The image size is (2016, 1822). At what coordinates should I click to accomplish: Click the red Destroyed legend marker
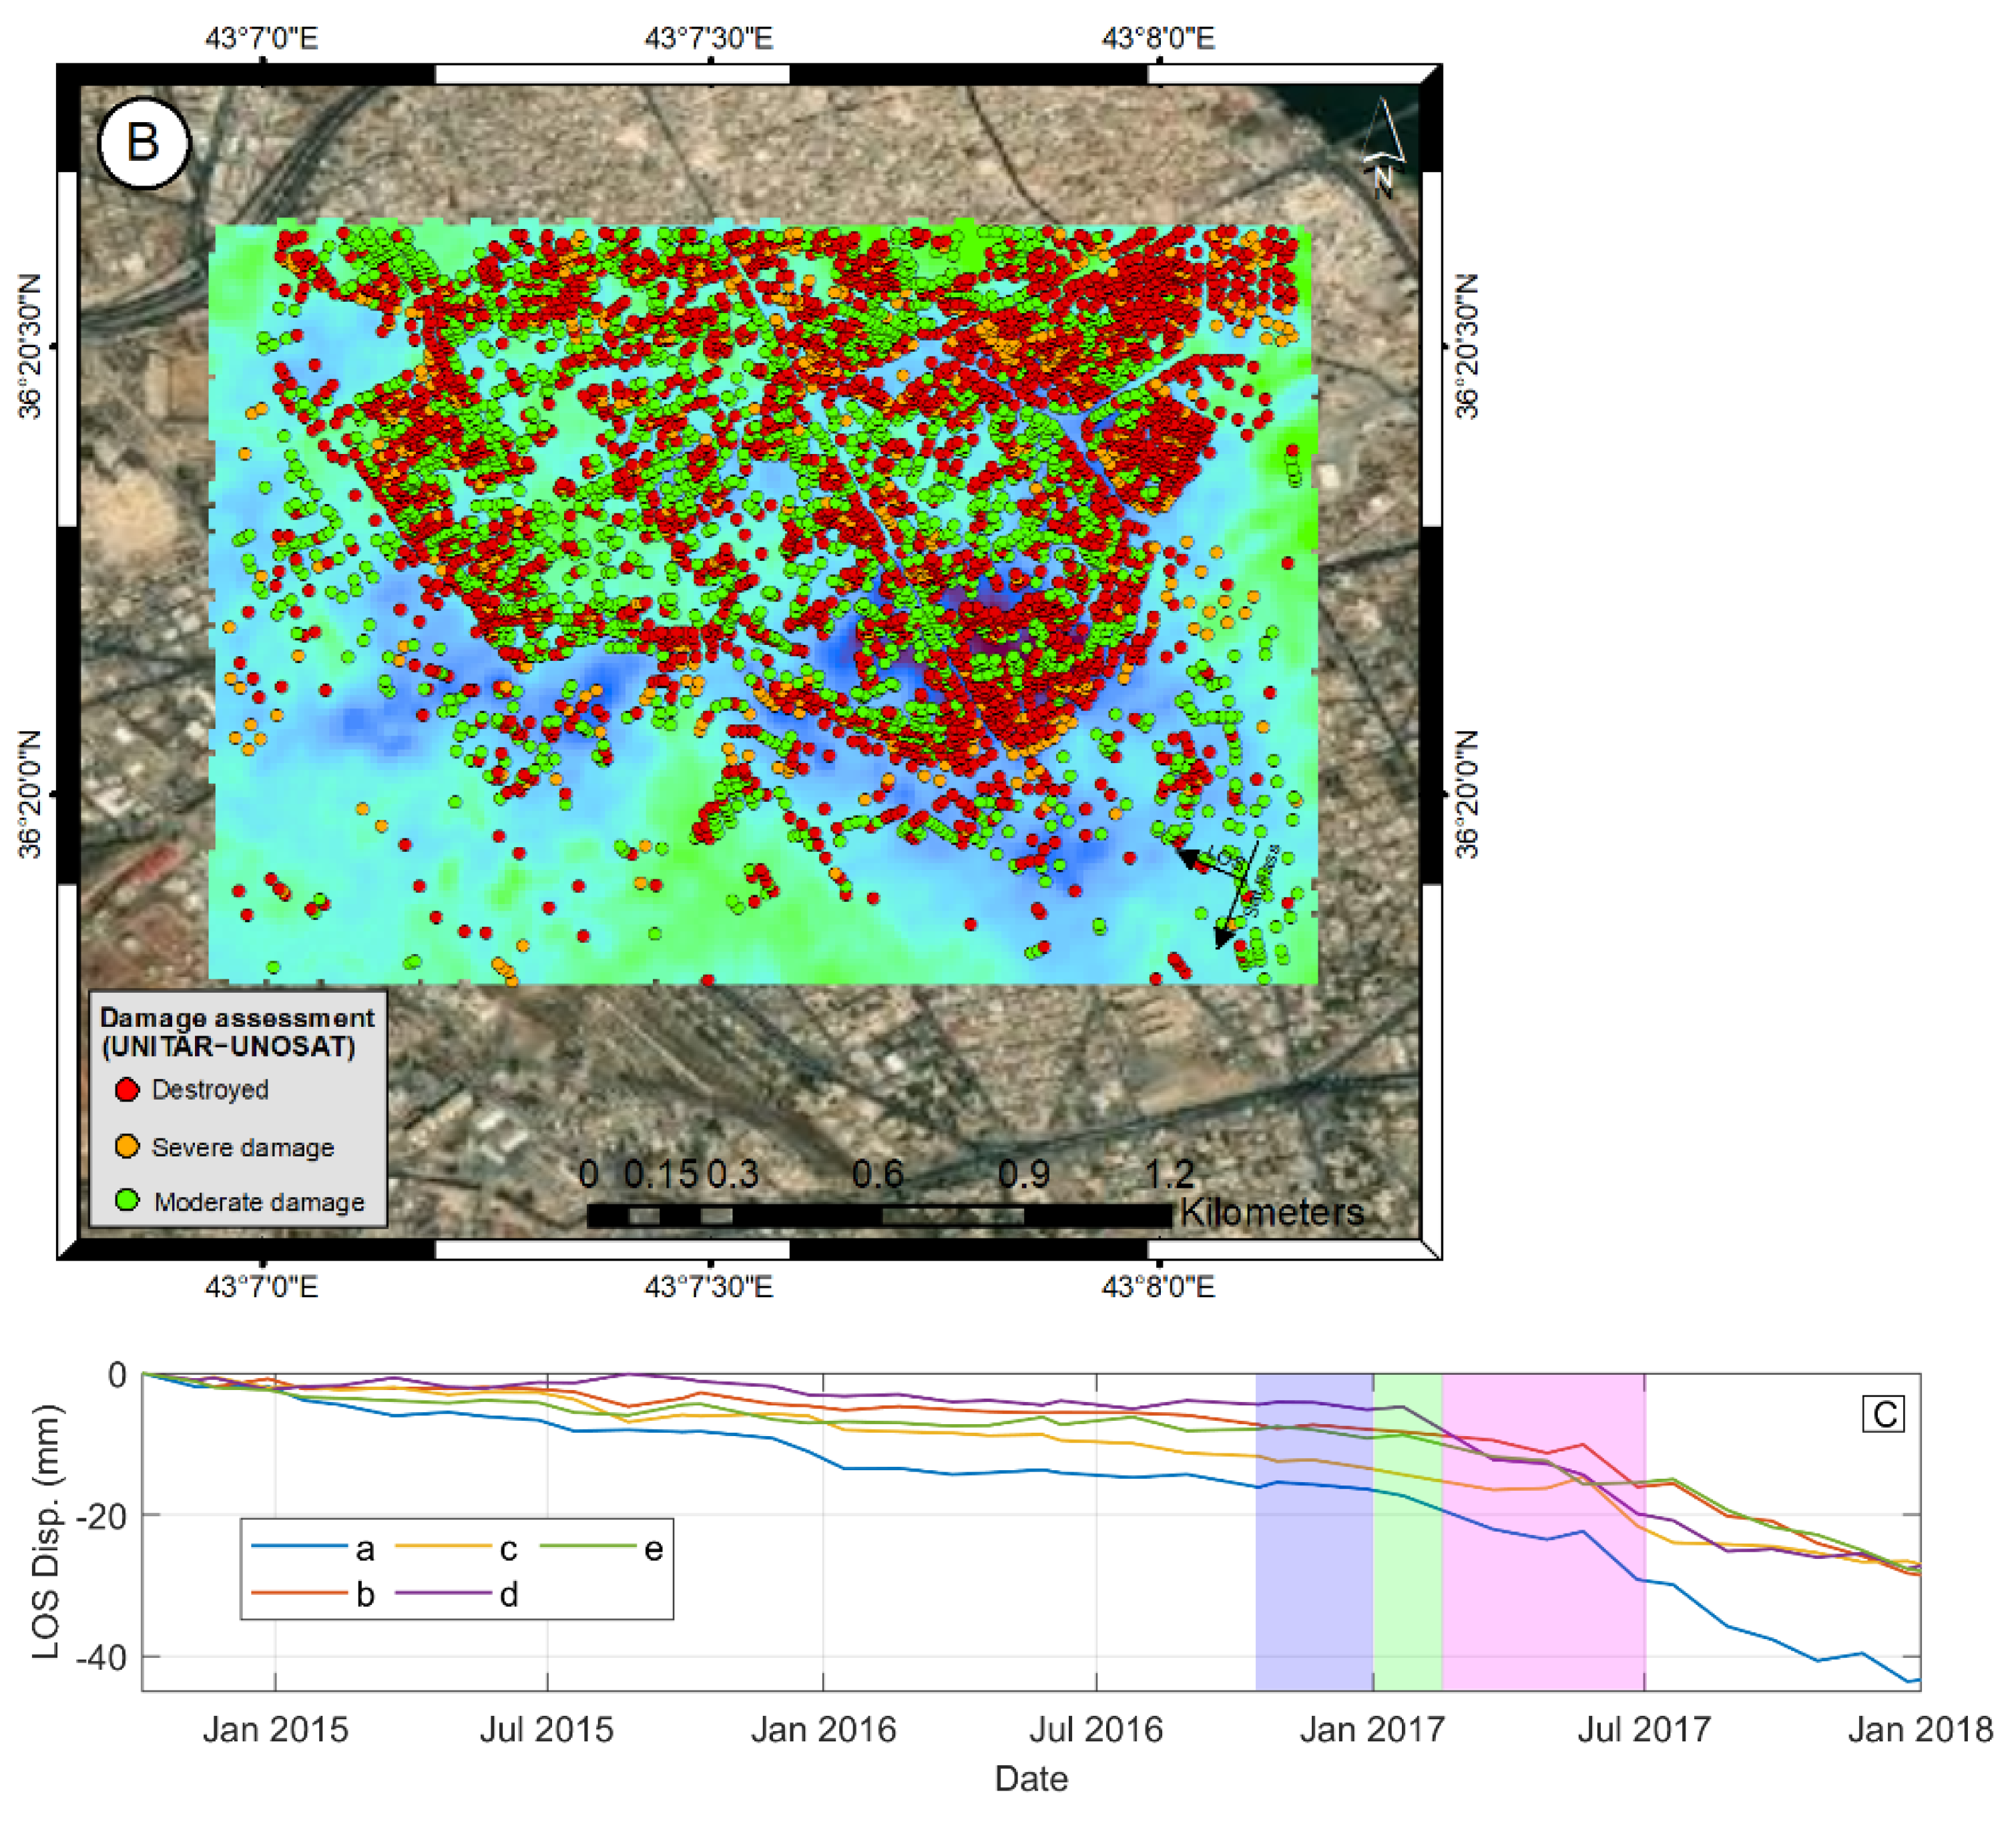[x=127, y=1089]
